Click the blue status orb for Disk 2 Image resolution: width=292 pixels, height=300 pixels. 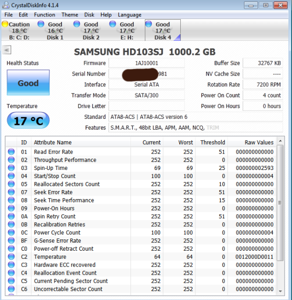coord(77,24)
